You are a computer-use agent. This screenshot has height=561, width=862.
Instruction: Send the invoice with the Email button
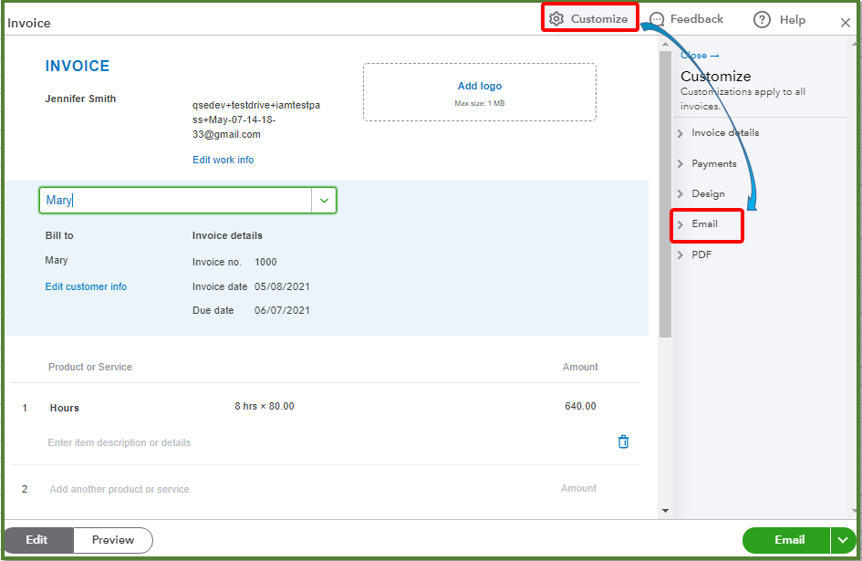tap(787, 540)
